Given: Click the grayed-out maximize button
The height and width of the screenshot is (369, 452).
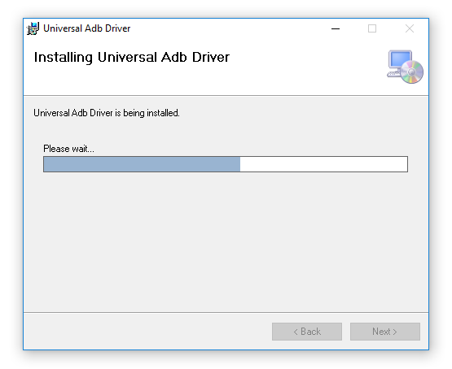Looking at the screenshot, I should point(372,28).
